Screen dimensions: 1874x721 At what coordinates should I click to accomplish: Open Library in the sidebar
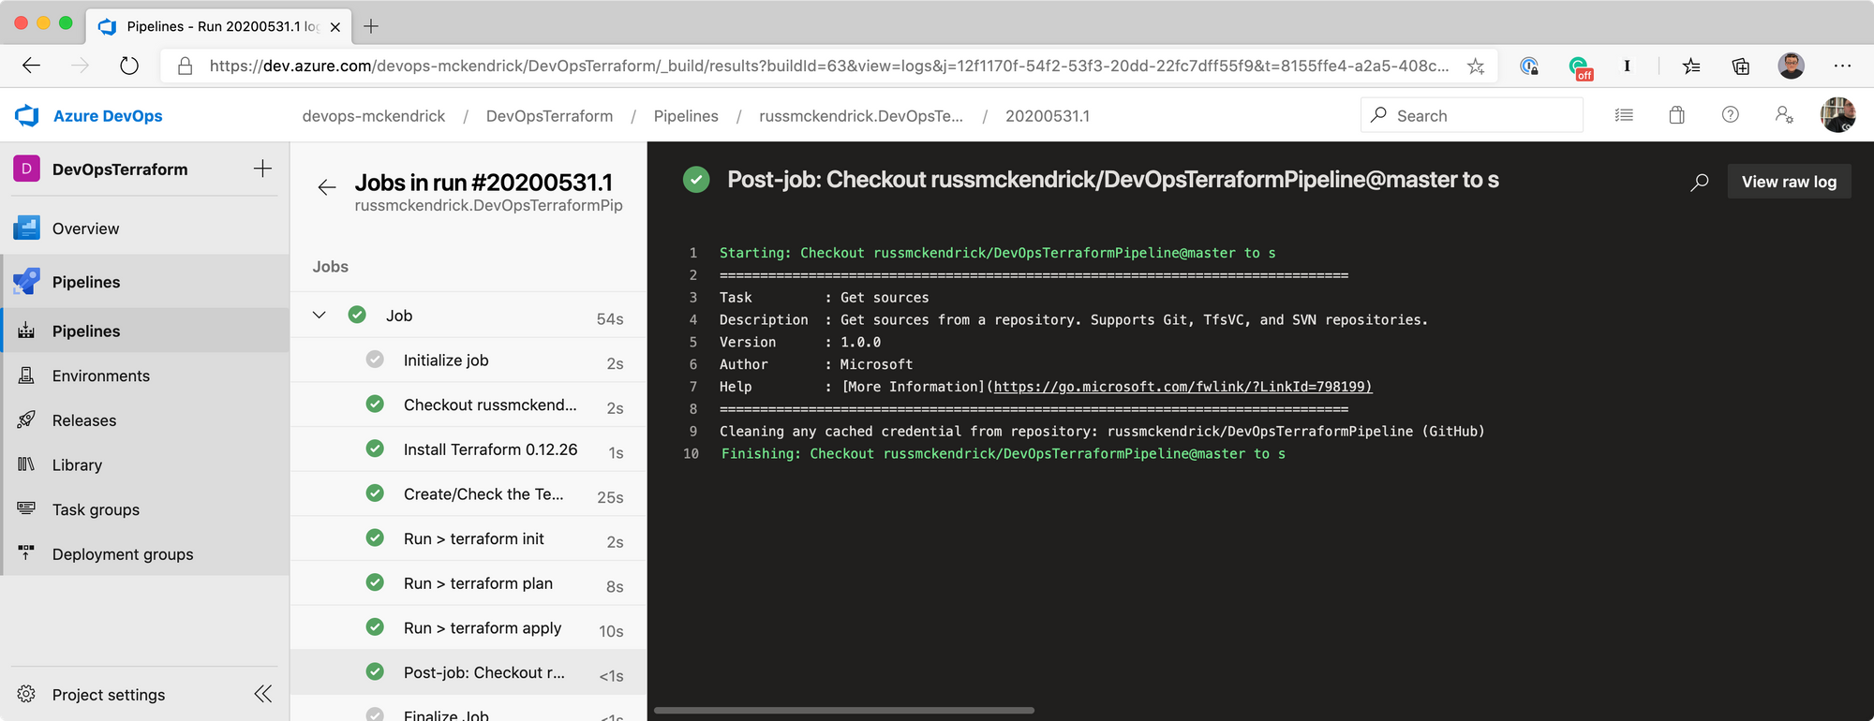[145, 465]
